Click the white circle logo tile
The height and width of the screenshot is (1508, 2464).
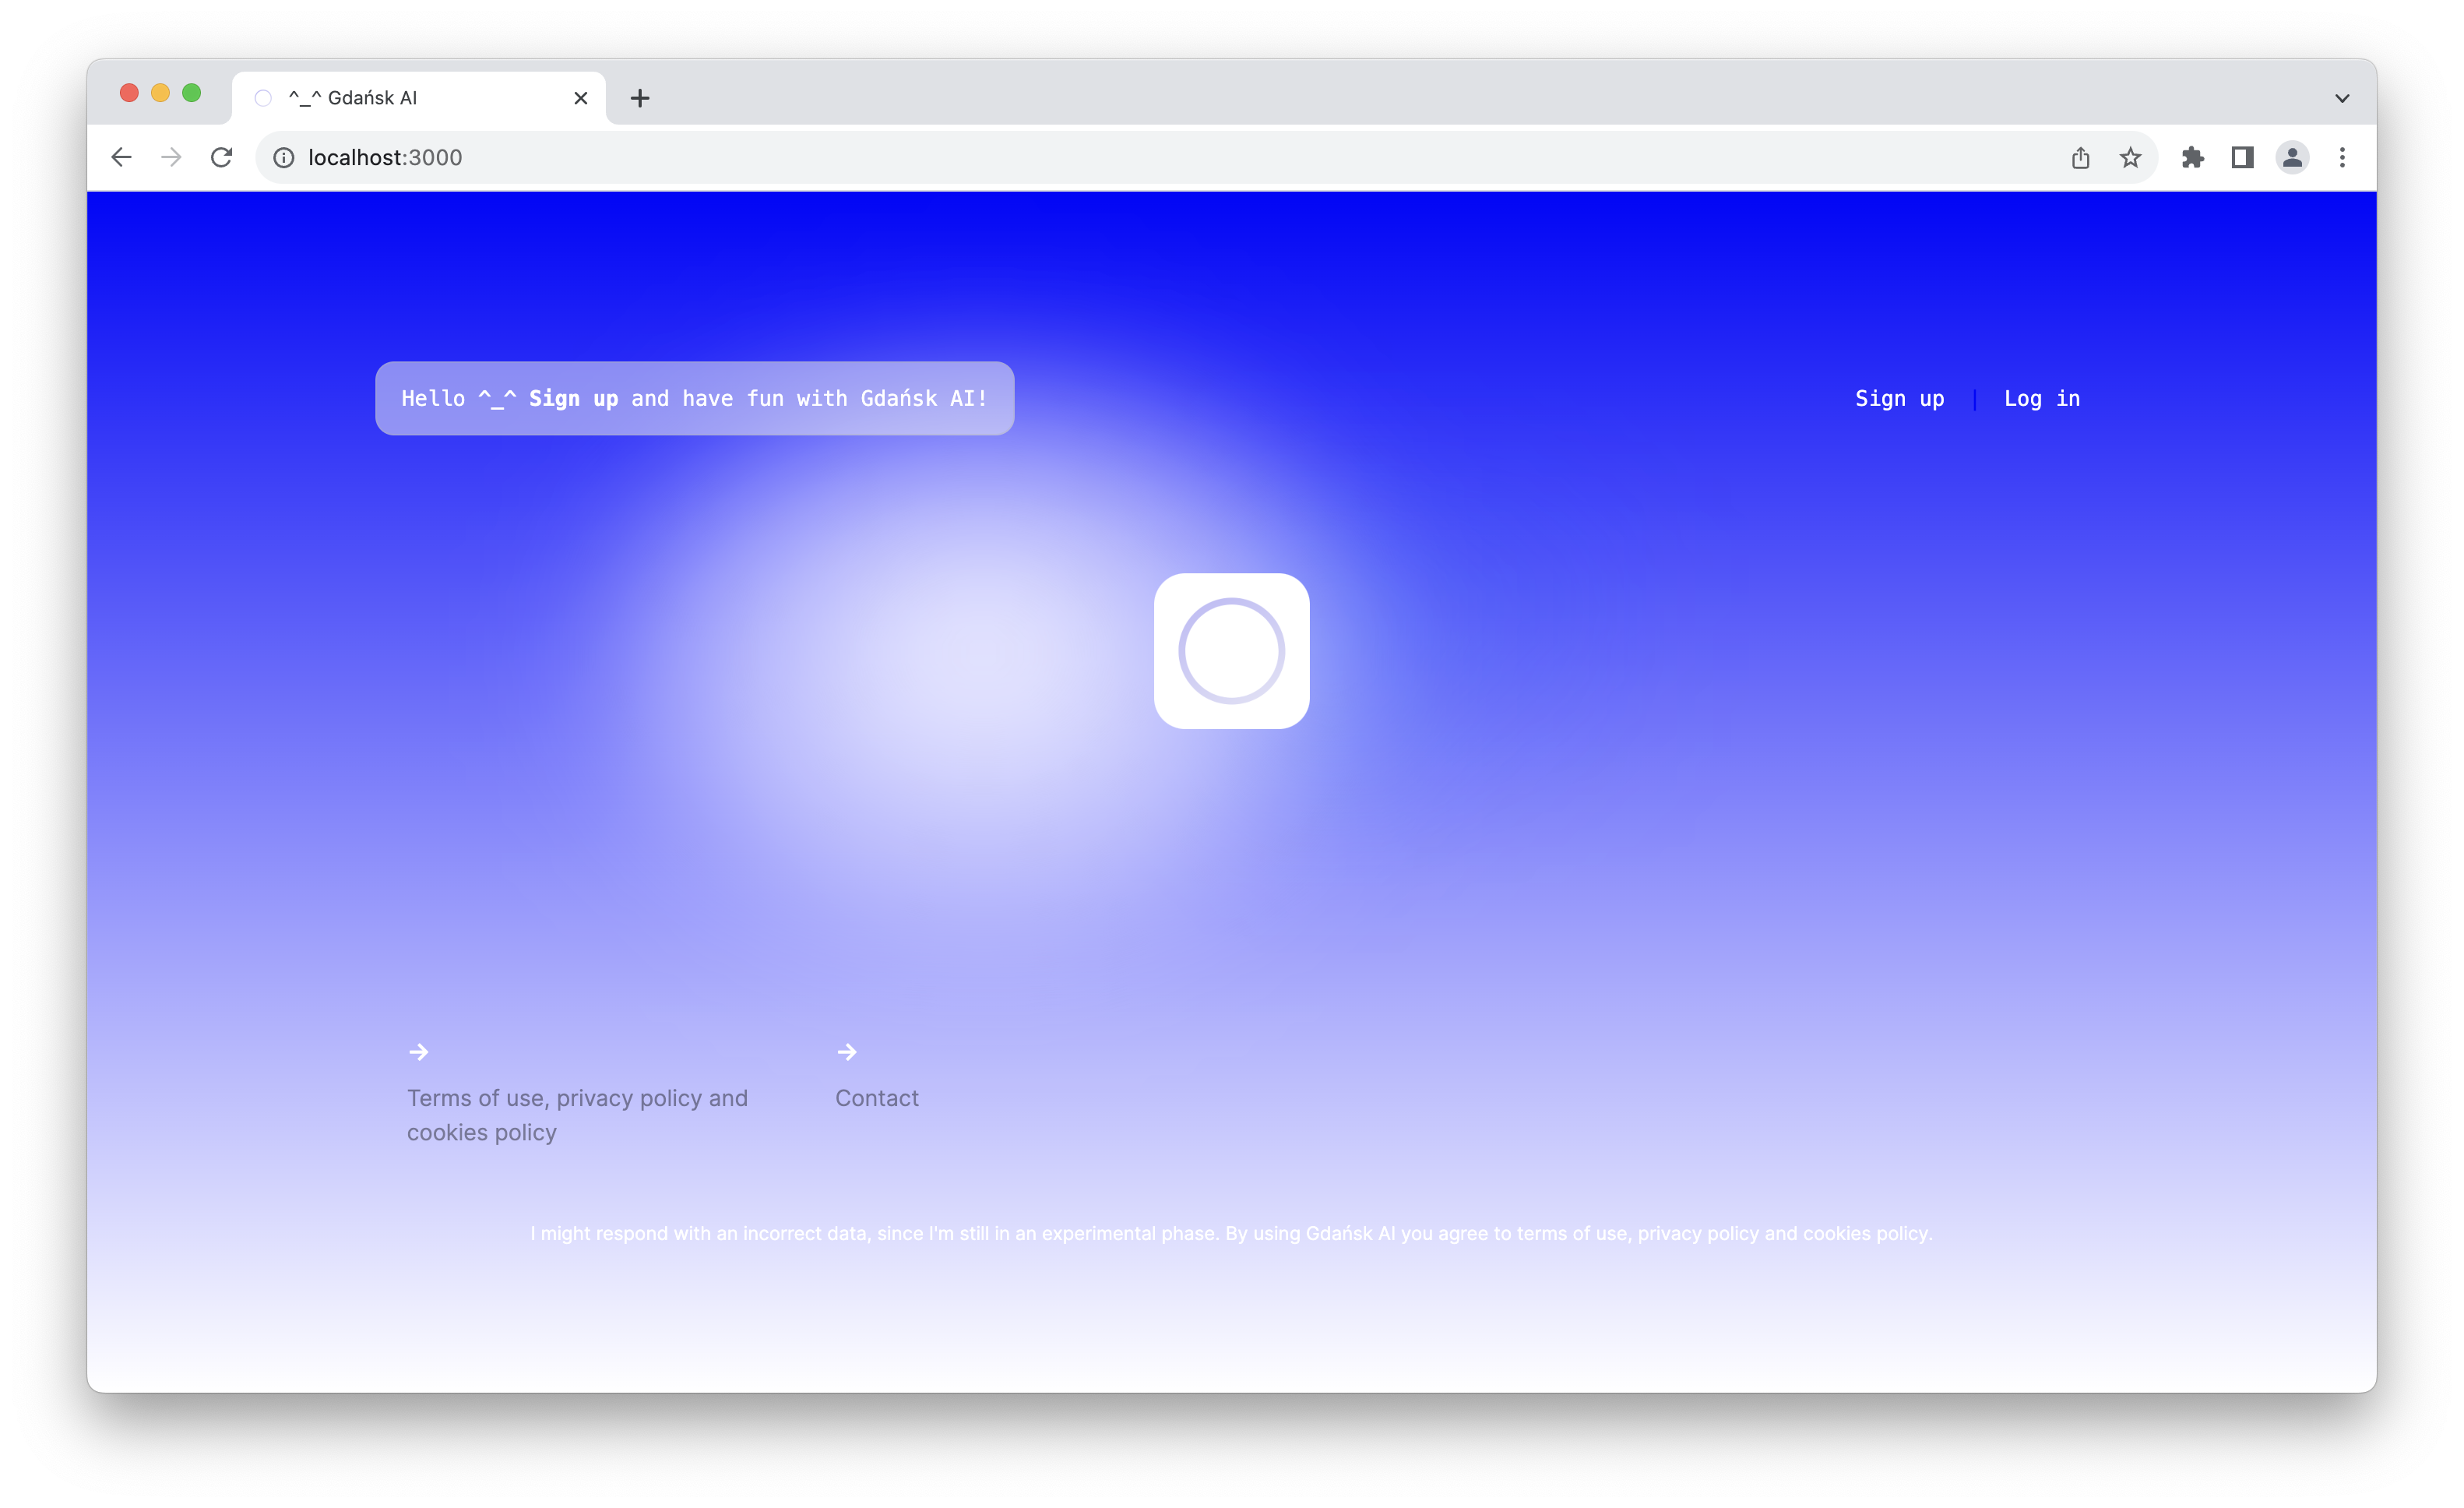point(1231,651)
